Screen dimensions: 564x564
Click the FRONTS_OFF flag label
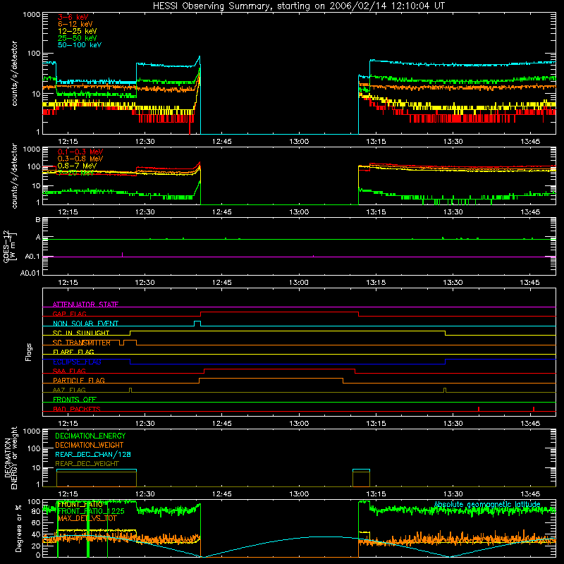coord(75,399)
